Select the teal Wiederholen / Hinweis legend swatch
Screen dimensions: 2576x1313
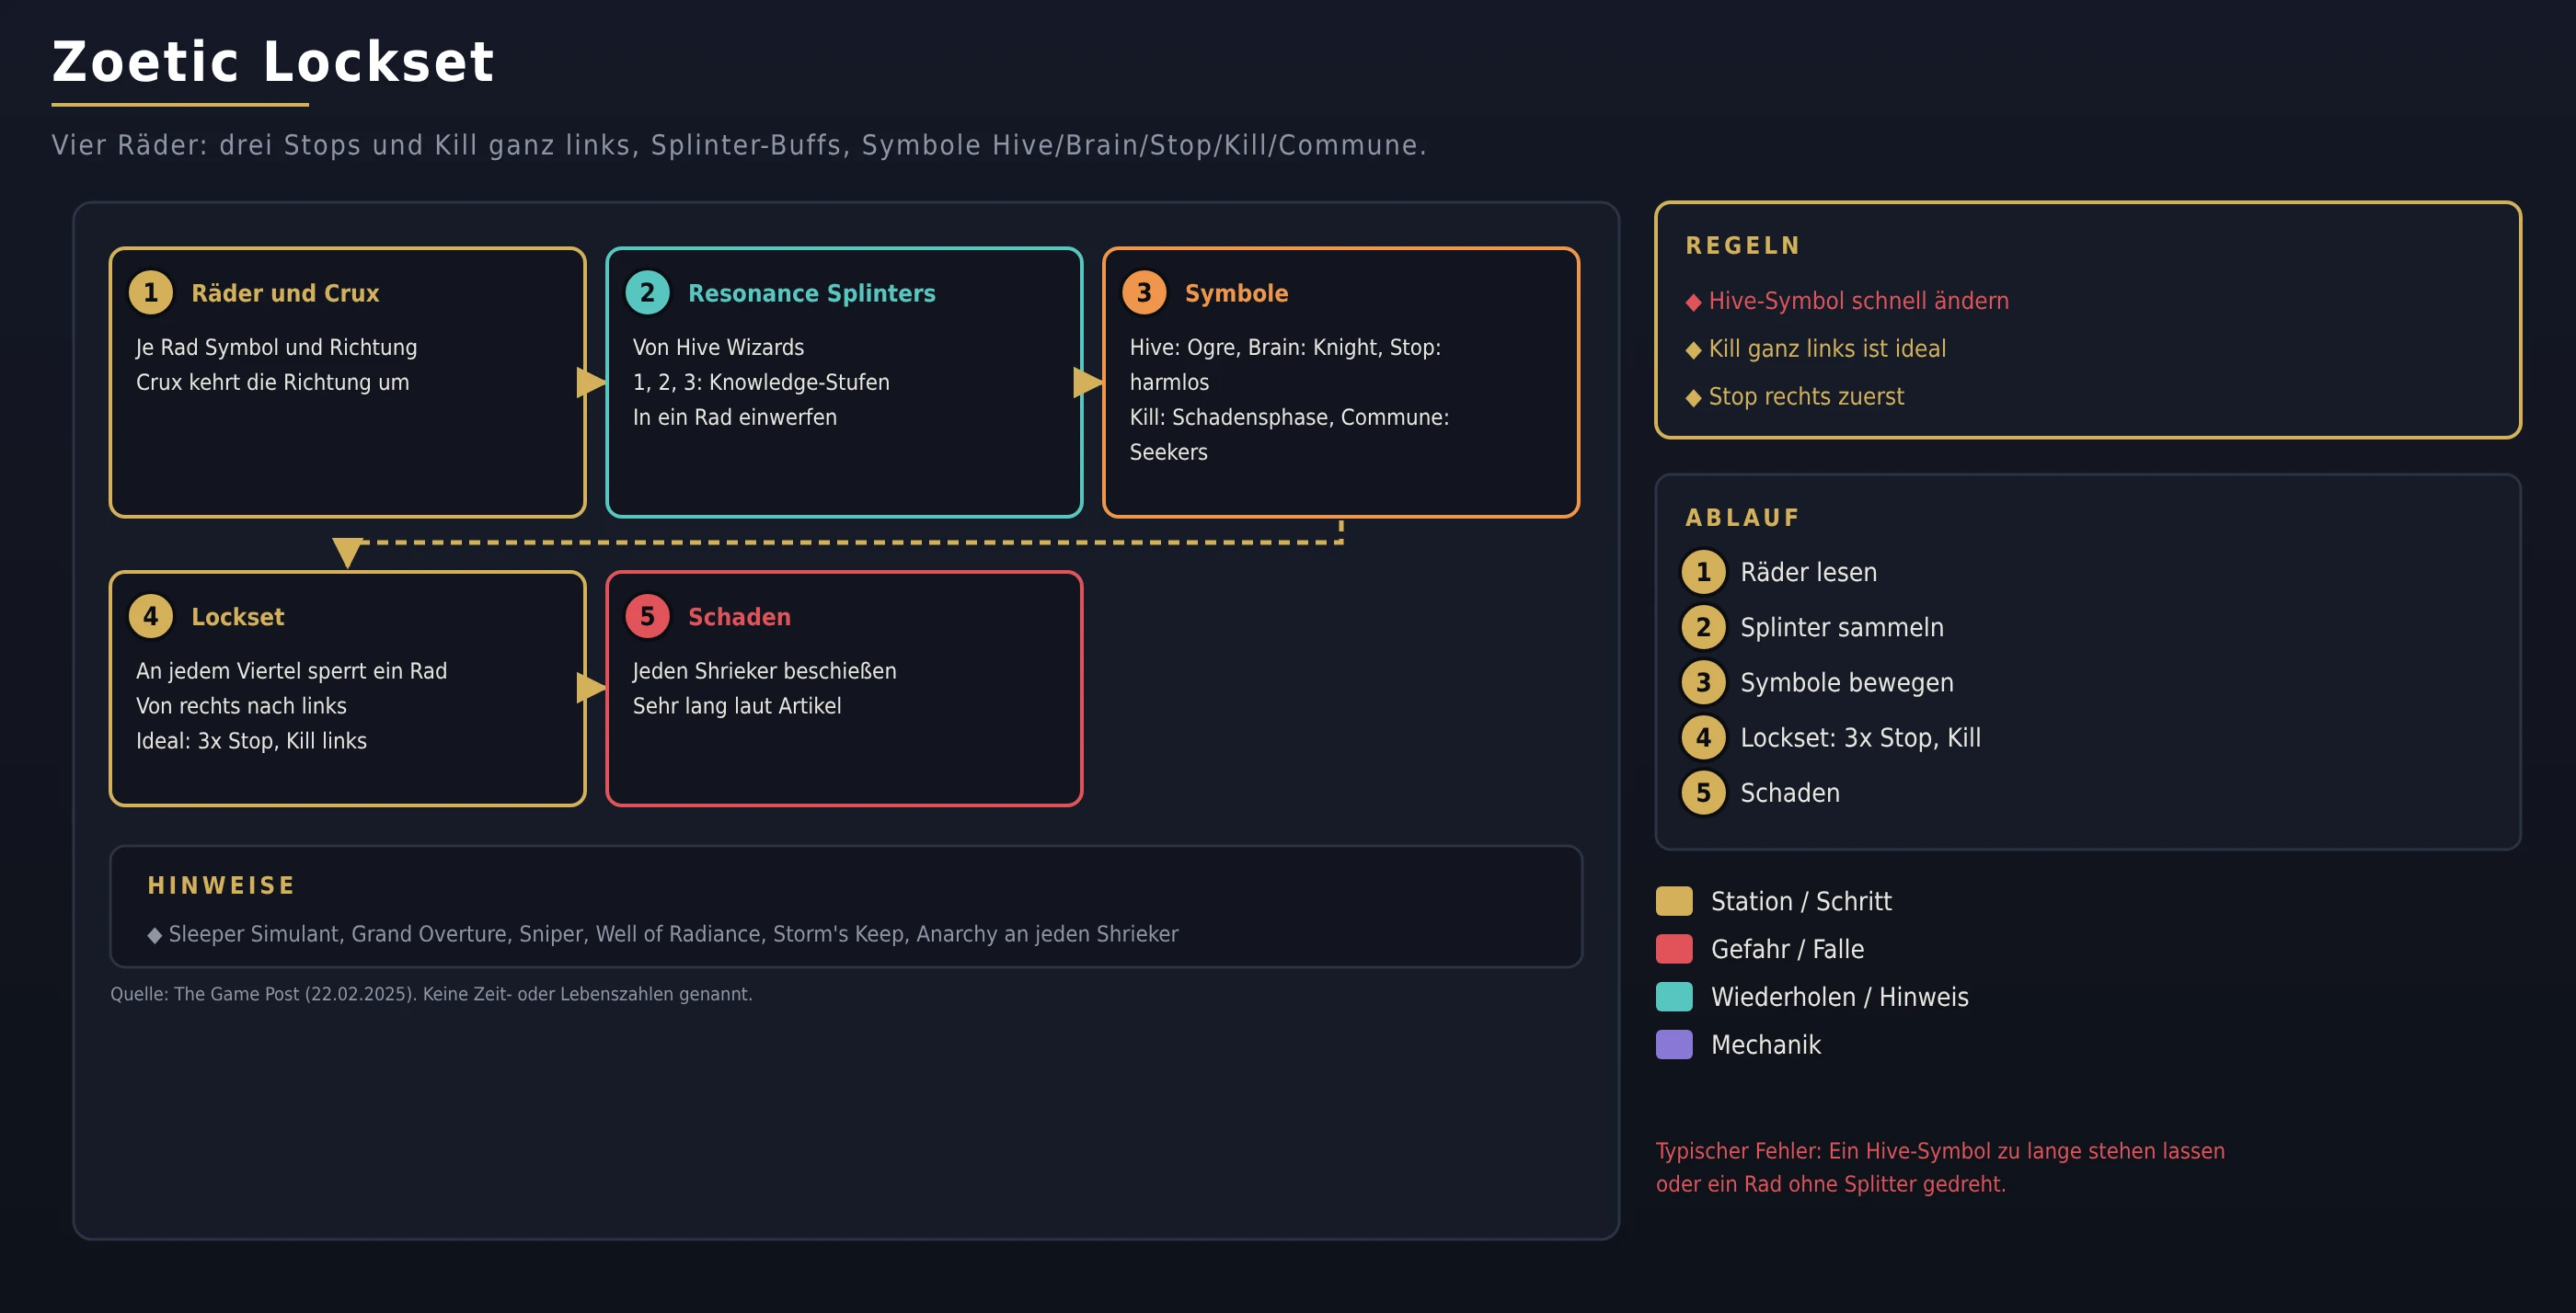(1674, 998)
